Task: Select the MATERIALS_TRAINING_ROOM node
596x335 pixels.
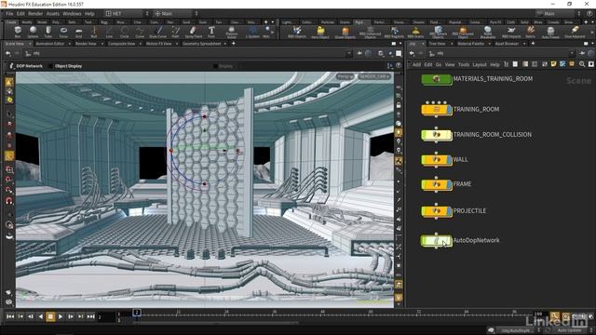Action: point(437,79)
